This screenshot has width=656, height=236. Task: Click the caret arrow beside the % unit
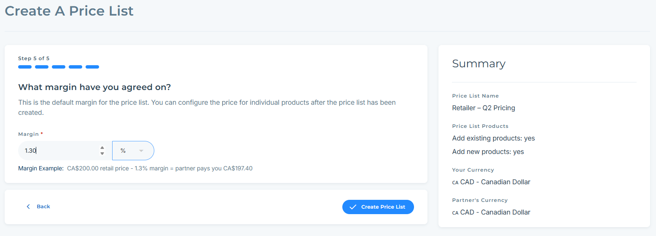pyautogui.click(x=141, y=151)
